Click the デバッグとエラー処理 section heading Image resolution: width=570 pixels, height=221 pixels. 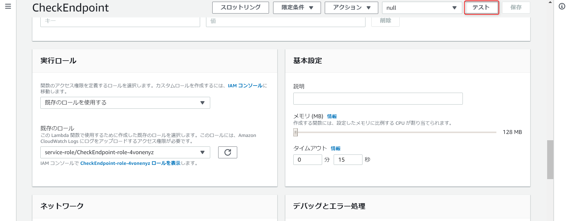coord(329,206)
